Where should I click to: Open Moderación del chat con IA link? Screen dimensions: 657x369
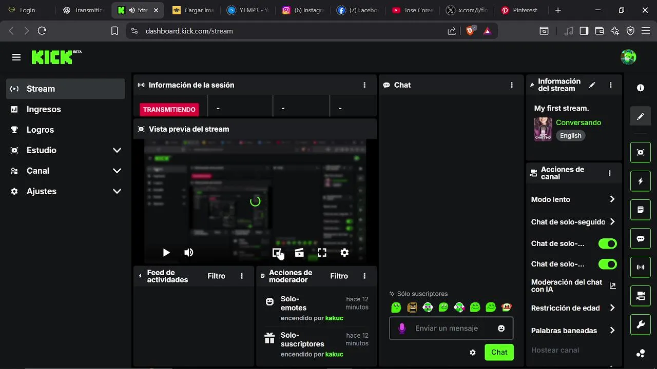(x=573, y=286)
